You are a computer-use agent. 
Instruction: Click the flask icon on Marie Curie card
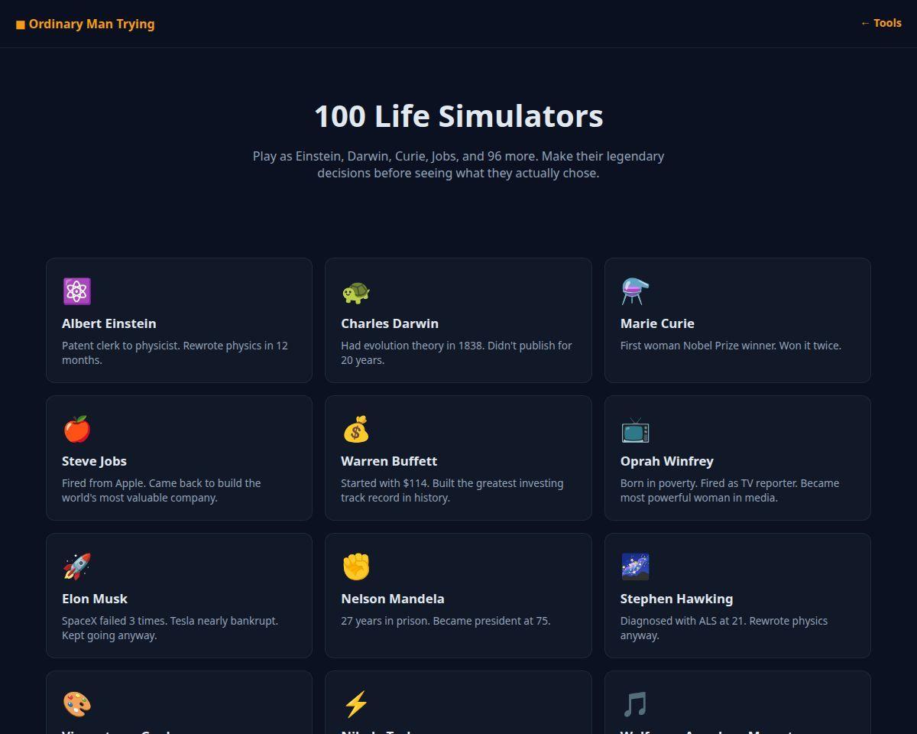click(635, 291)
